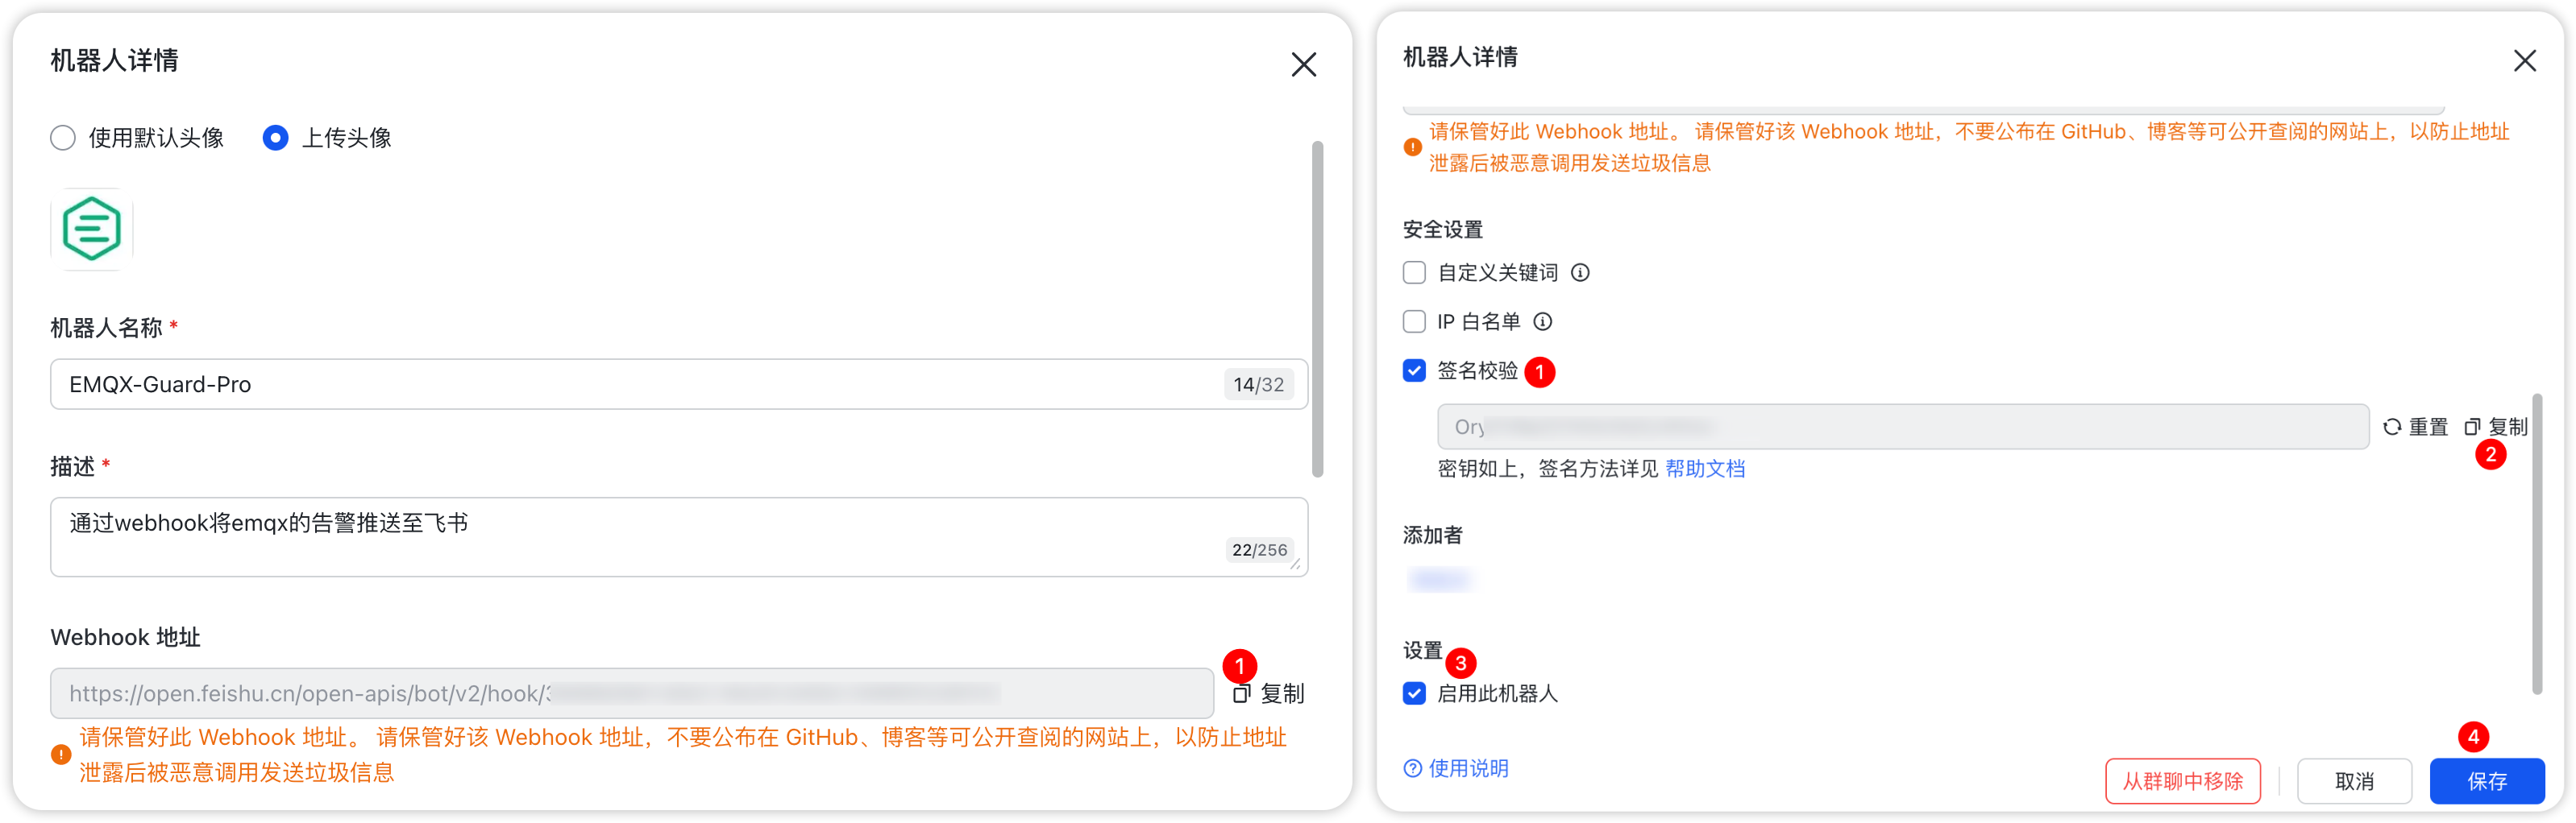Save robot settings with 保存
Viewport: 2576px width, 823px height.
point(2487,781)
